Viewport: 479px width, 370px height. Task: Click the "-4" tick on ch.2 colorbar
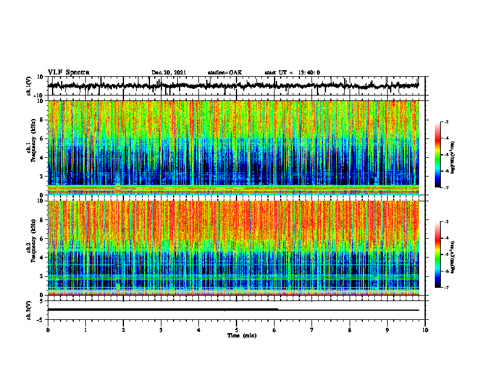click(x=446, y=238)
